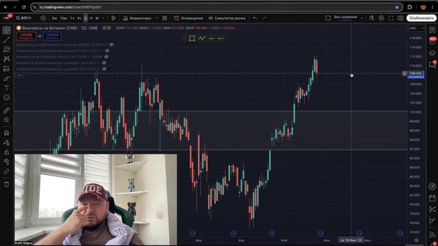Toggle the magnet mode tool
This screenshot has width=438, height=246.
click(x=6, y=133)
